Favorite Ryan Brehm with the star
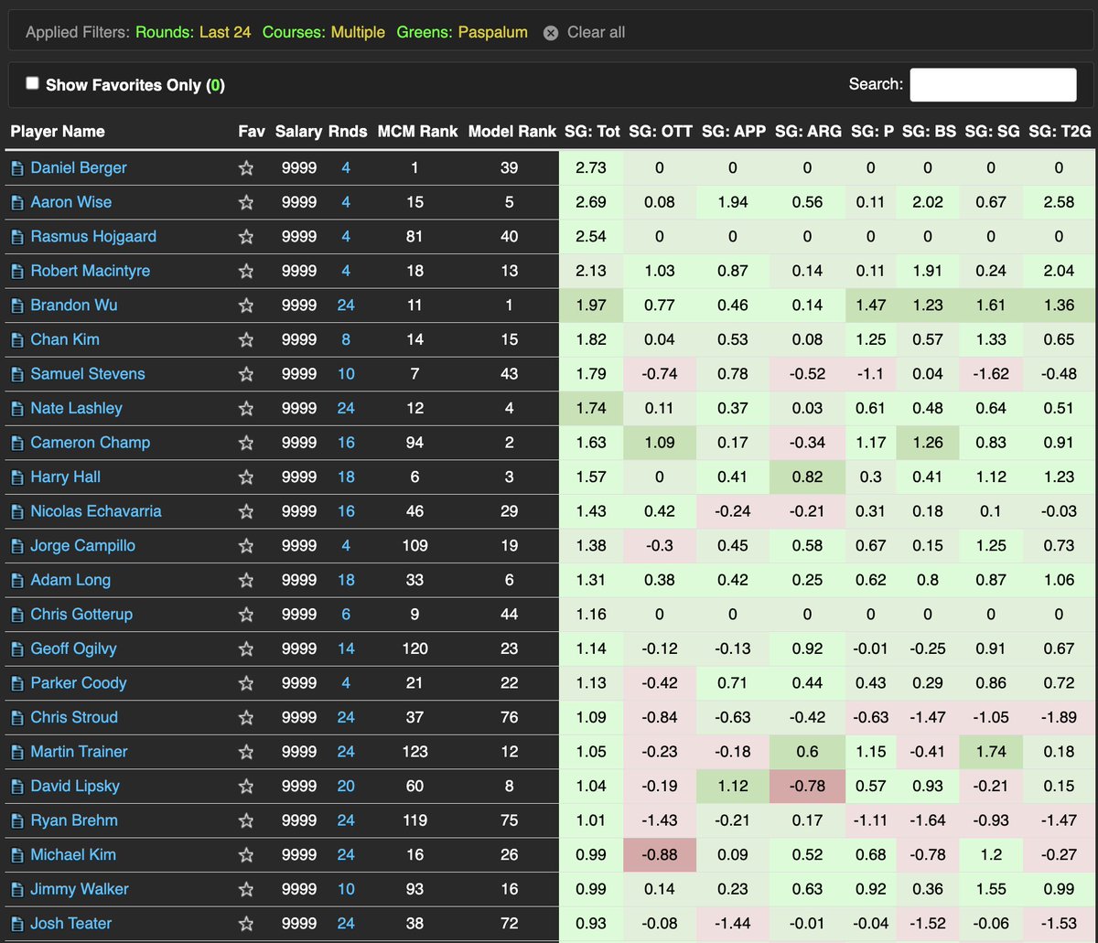Image resolution: width=1098 pixels, height=943 pixels. point(245,820)
